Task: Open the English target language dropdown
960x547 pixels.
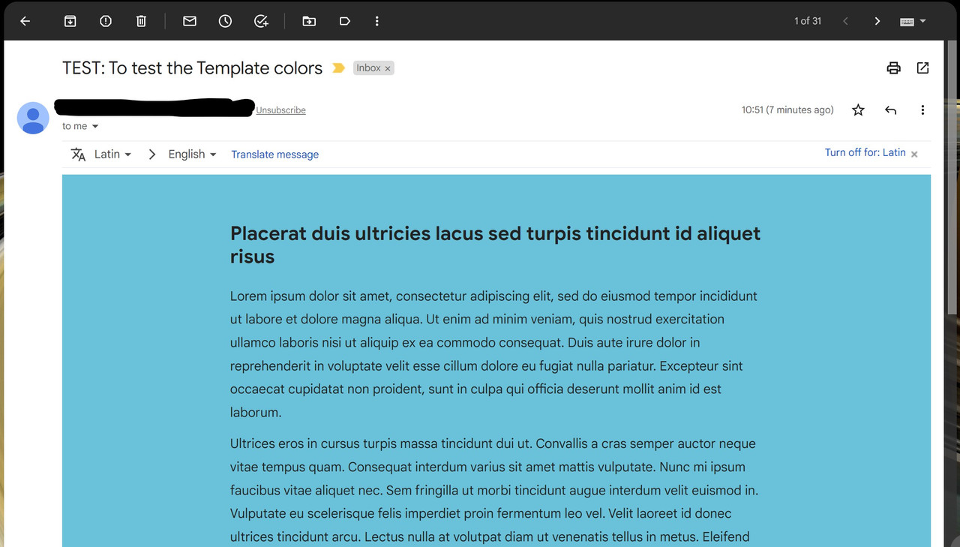Action: coord(192,154)
